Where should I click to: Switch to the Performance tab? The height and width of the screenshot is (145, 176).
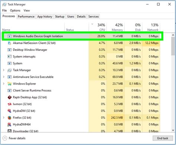26,17
